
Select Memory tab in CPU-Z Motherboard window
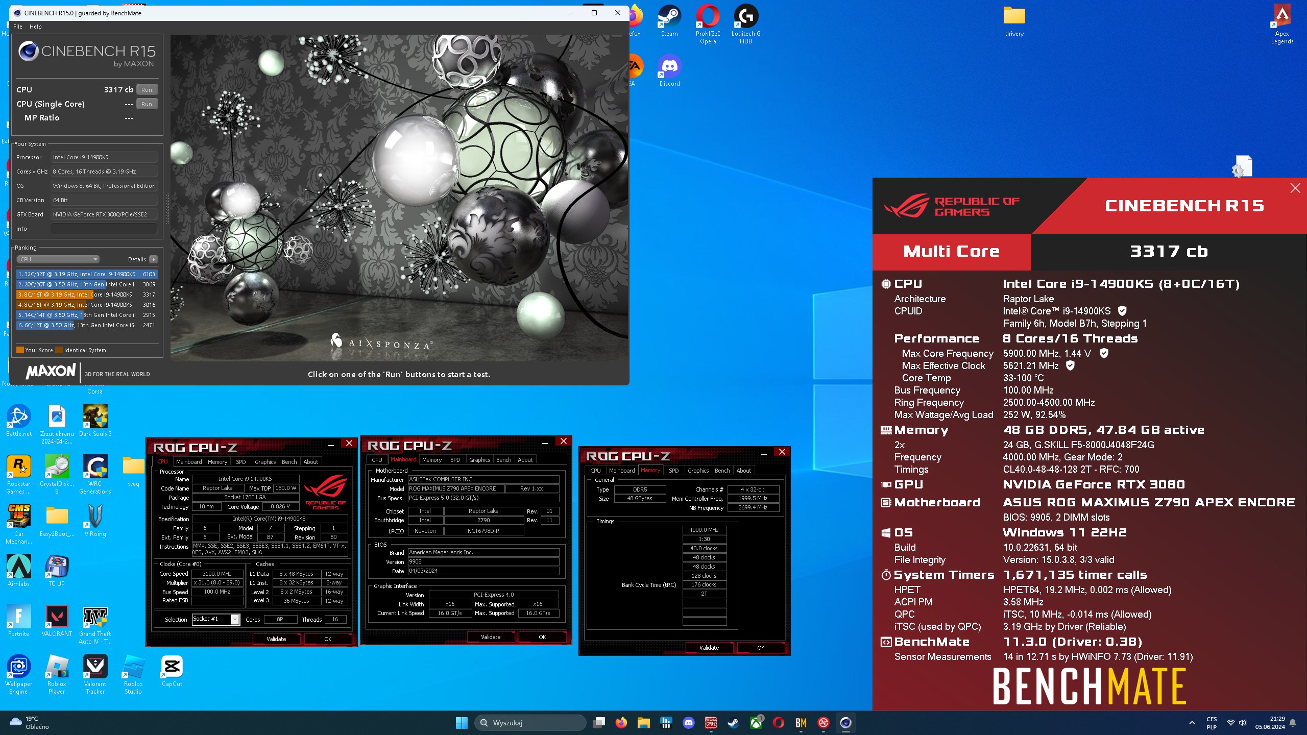pyautogui.click(x=432, y=459)
